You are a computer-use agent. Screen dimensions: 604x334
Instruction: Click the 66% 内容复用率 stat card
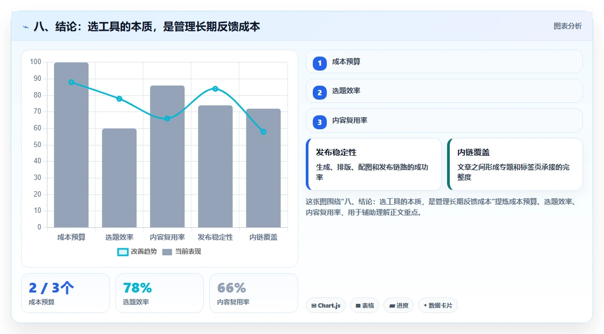(x=253, y=293)
